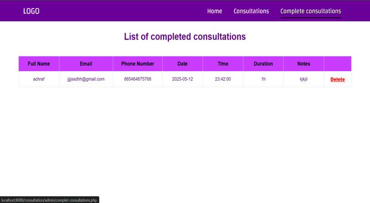Screen dimensions: 370x203
Task: Click the Full Name column header
Action: point(39,64)
